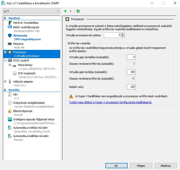180x170 pixels.
Task: Open the Hyper-V processor configuration help link
Action: [x=110, y=102]
